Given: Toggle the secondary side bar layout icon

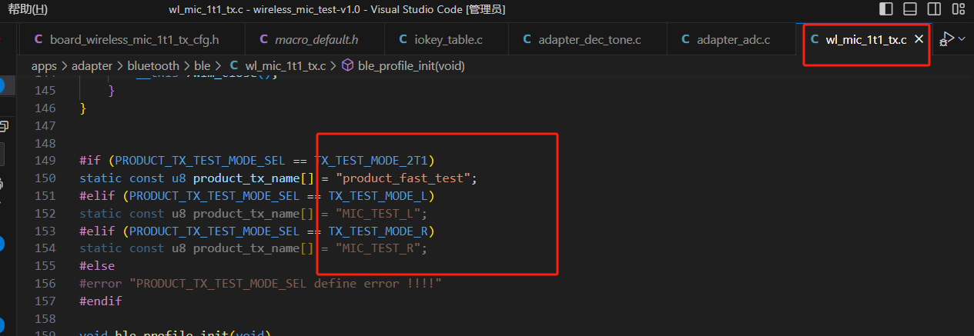Looking at the screenshot, I should point(934,9).
